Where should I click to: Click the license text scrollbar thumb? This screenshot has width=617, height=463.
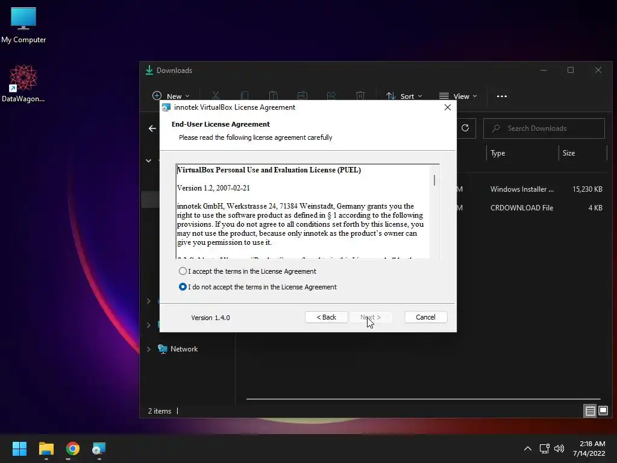pyautogui.click(x=434, y=180)
